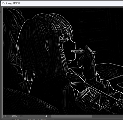Click the zoom in plus button
Image resolution: width=123 pixels, height=120 pixels.
pyautogui.click(x=8, y=116)
